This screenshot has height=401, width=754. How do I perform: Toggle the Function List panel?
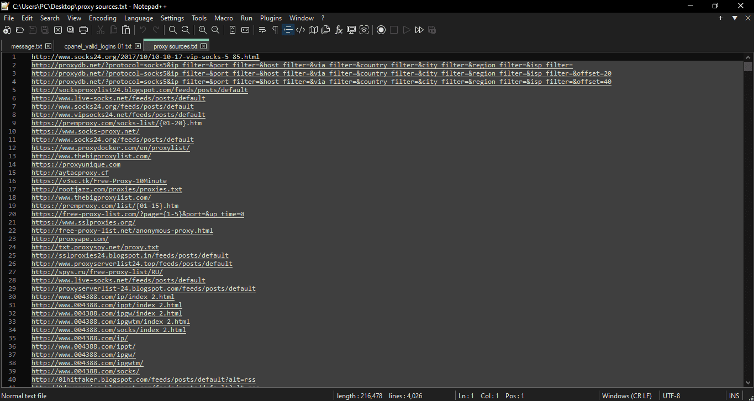point(338,30)
